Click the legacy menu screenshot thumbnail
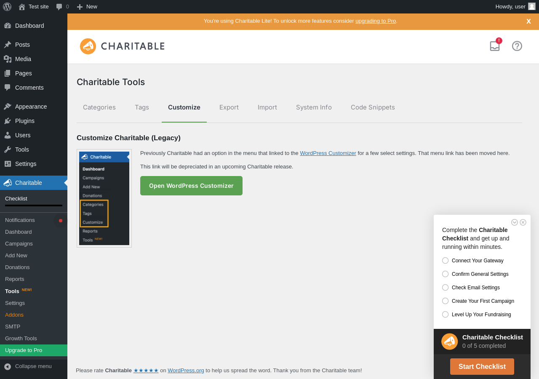This screenshot has width=539, height=379. point(104,198)
